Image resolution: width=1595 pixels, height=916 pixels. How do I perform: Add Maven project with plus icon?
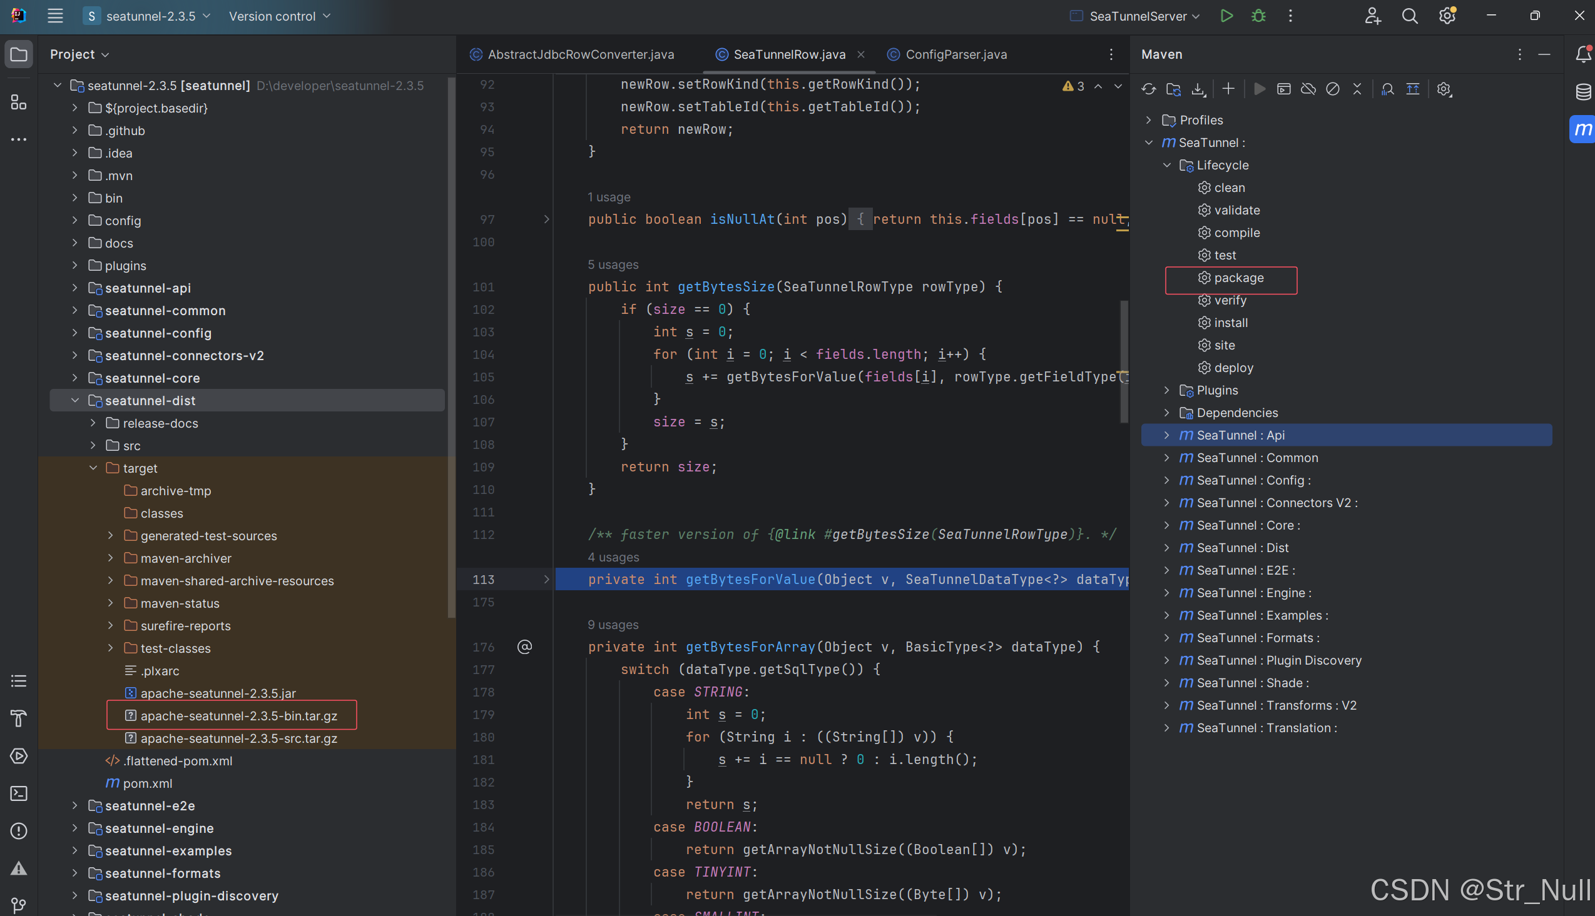click(x=1228, y=89)
